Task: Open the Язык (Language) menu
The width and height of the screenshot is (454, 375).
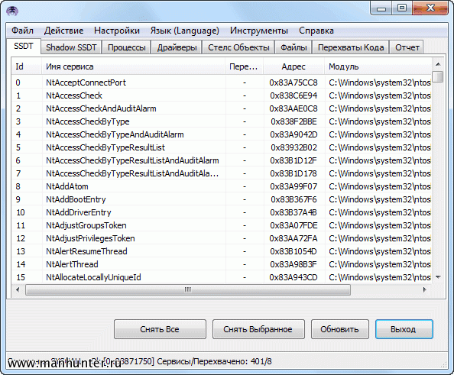Action: (185, 31)
